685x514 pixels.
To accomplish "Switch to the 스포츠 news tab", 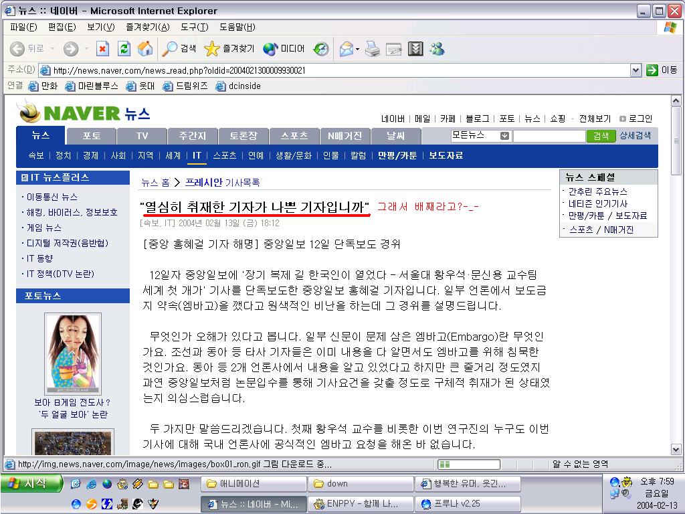I will (x=294, y=136).
